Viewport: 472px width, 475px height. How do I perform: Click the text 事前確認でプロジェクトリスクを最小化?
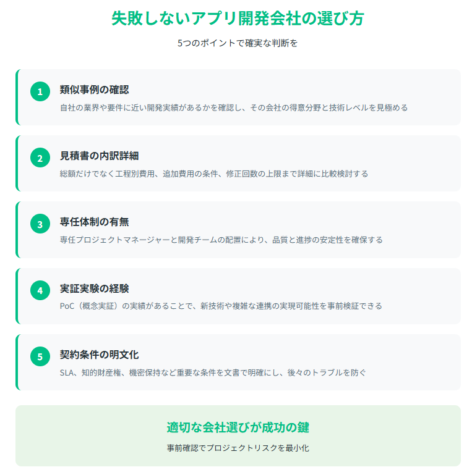pos(238,448)
